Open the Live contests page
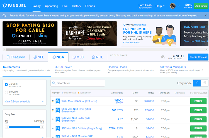This screenshot has height=138, width=209. tap(65, 6)
